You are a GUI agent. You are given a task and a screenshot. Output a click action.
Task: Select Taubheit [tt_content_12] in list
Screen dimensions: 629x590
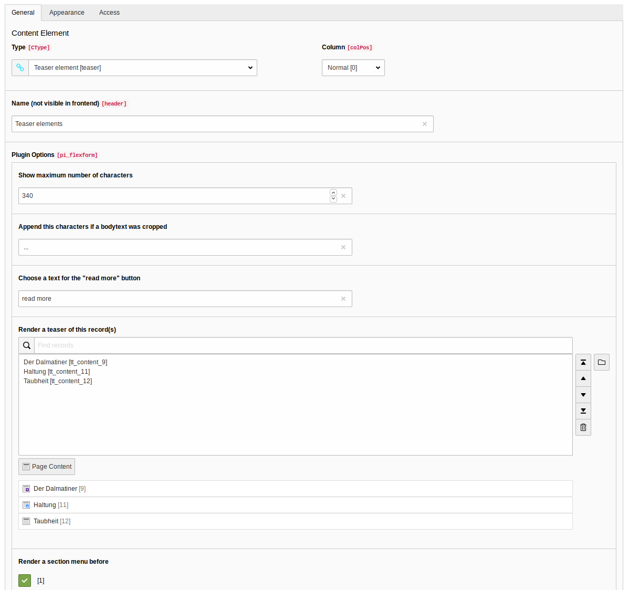click(58, 381)
